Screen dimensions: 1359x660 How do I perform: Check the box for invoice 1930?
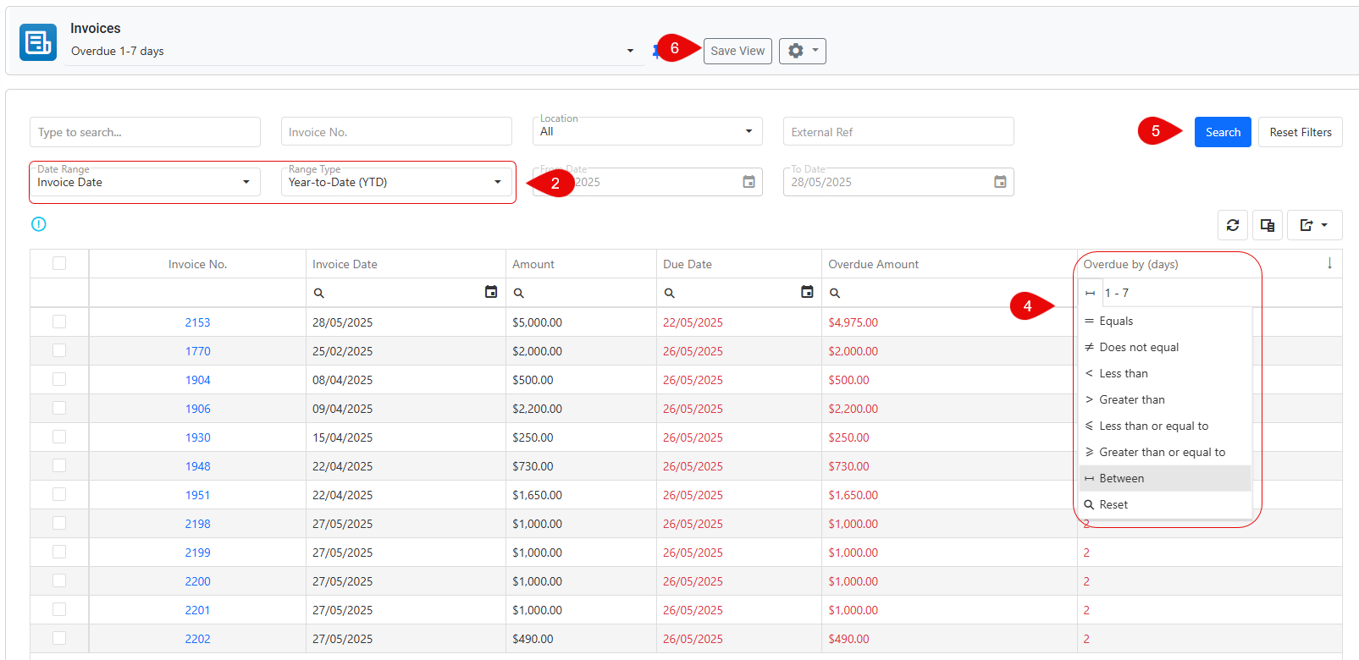click(59, 437)
